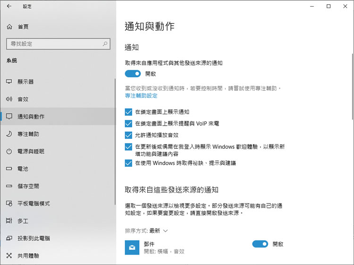
Task: Click the 專注輔助 moon icon
Action: [x=9, y=134]
